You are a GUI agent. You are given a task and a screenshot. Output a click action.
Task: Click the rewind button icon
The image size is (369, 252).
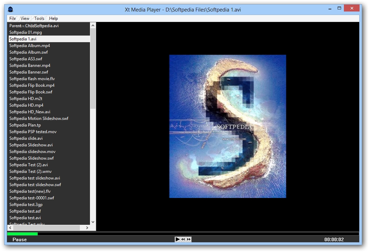pyautogui.click(x=183, y=239)
